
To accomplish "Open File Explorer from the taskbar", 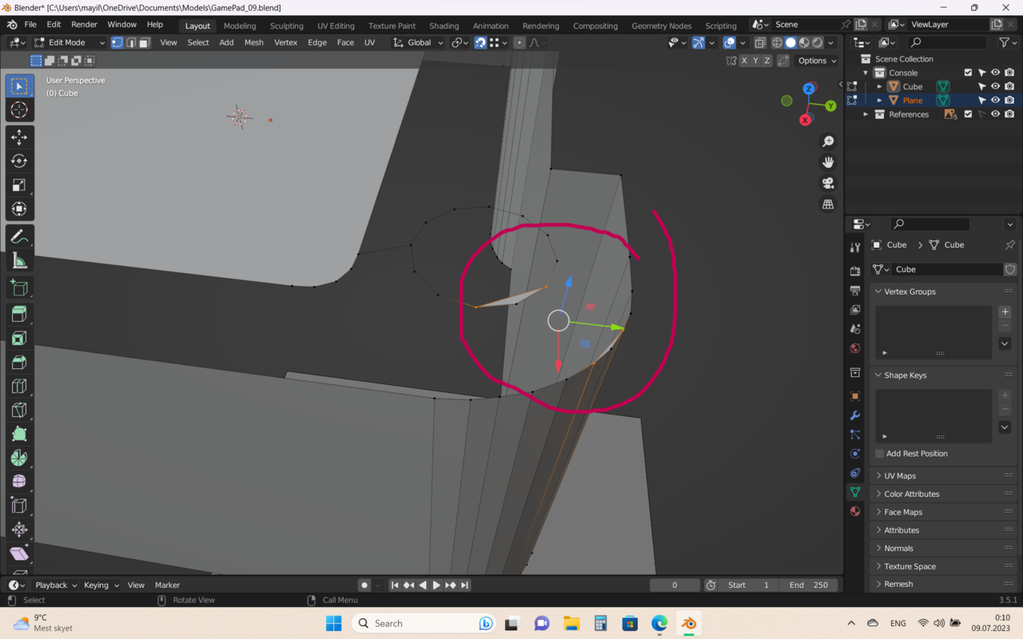I will click(x=571, y=623).
